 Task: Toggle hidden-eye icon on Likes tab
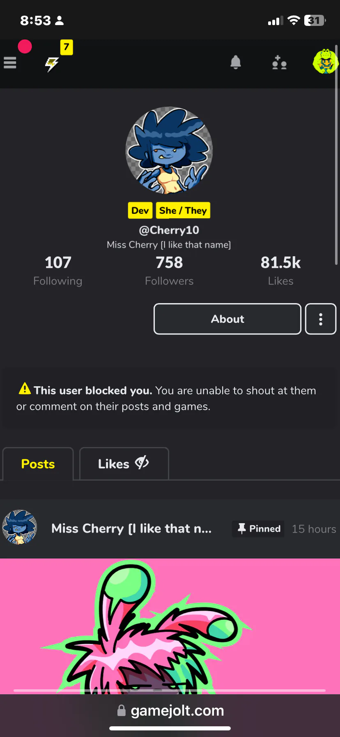[142, 463]
